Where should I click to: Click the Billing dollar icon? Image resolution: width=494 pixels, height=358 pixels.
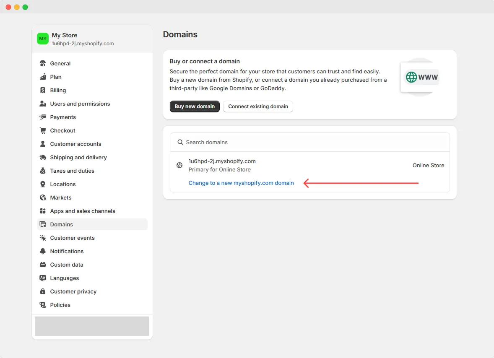43,91
